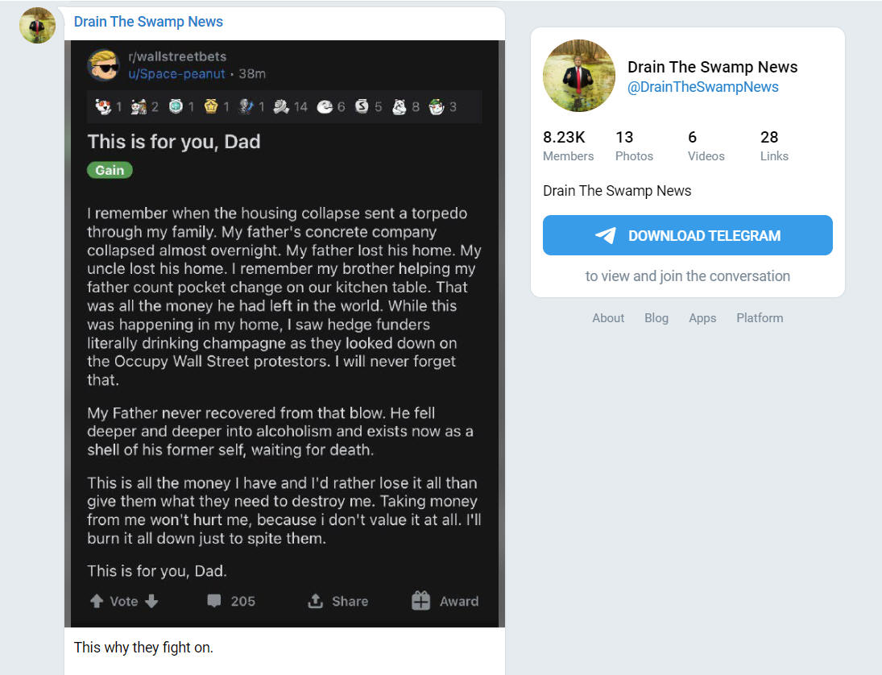Open the Drain The Swamp News post header link
Viewport: 882px width, 675px height.
(x=148, y=22)
